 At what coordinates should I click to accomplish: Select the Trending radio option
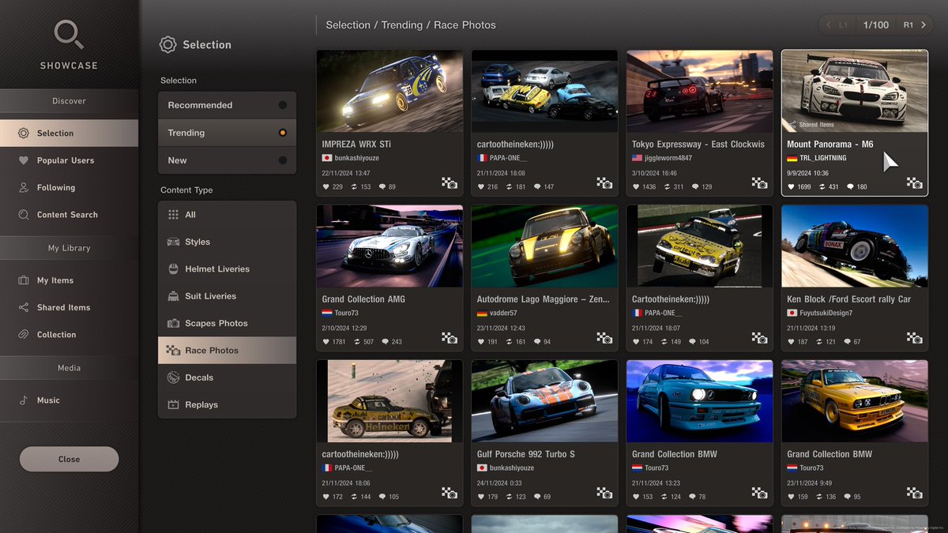pos(227,133)
